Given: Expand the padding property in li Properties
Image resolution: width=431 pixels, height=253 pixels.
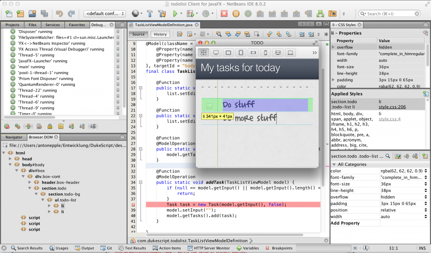Looking at the screenshot, I should [333, 80].
